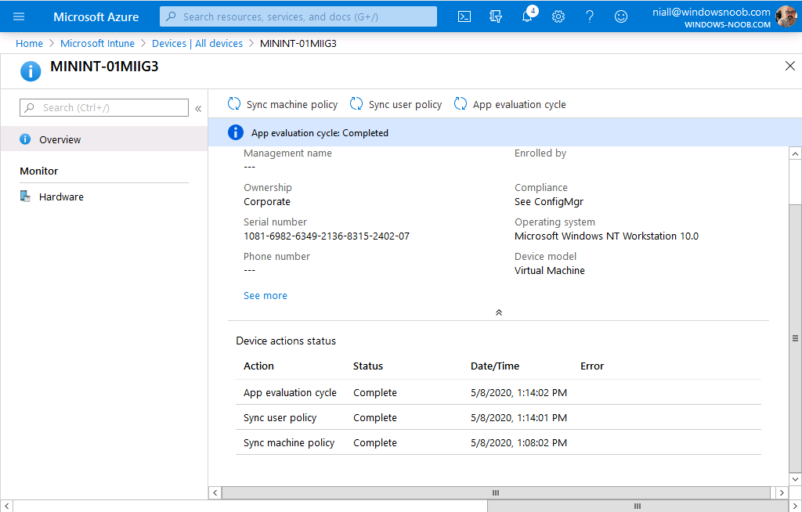Select the Sync user policy table row
Image resolution: width=802 pixels, height=512 pixels.
(x=498, y=417)
